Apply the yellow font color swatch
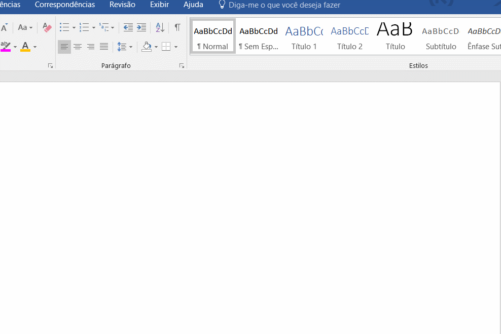This screenshot has width=501, height=334. pyautogui.click(x=25, y=47)
